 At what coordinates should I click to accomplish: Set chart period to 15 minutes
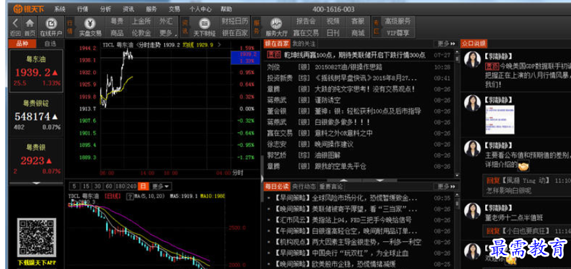[84, 186]
